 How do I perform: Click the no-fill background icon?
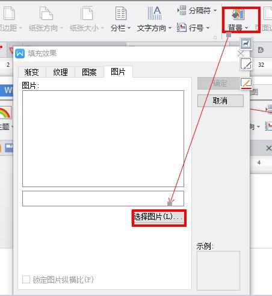click(246, 84)
